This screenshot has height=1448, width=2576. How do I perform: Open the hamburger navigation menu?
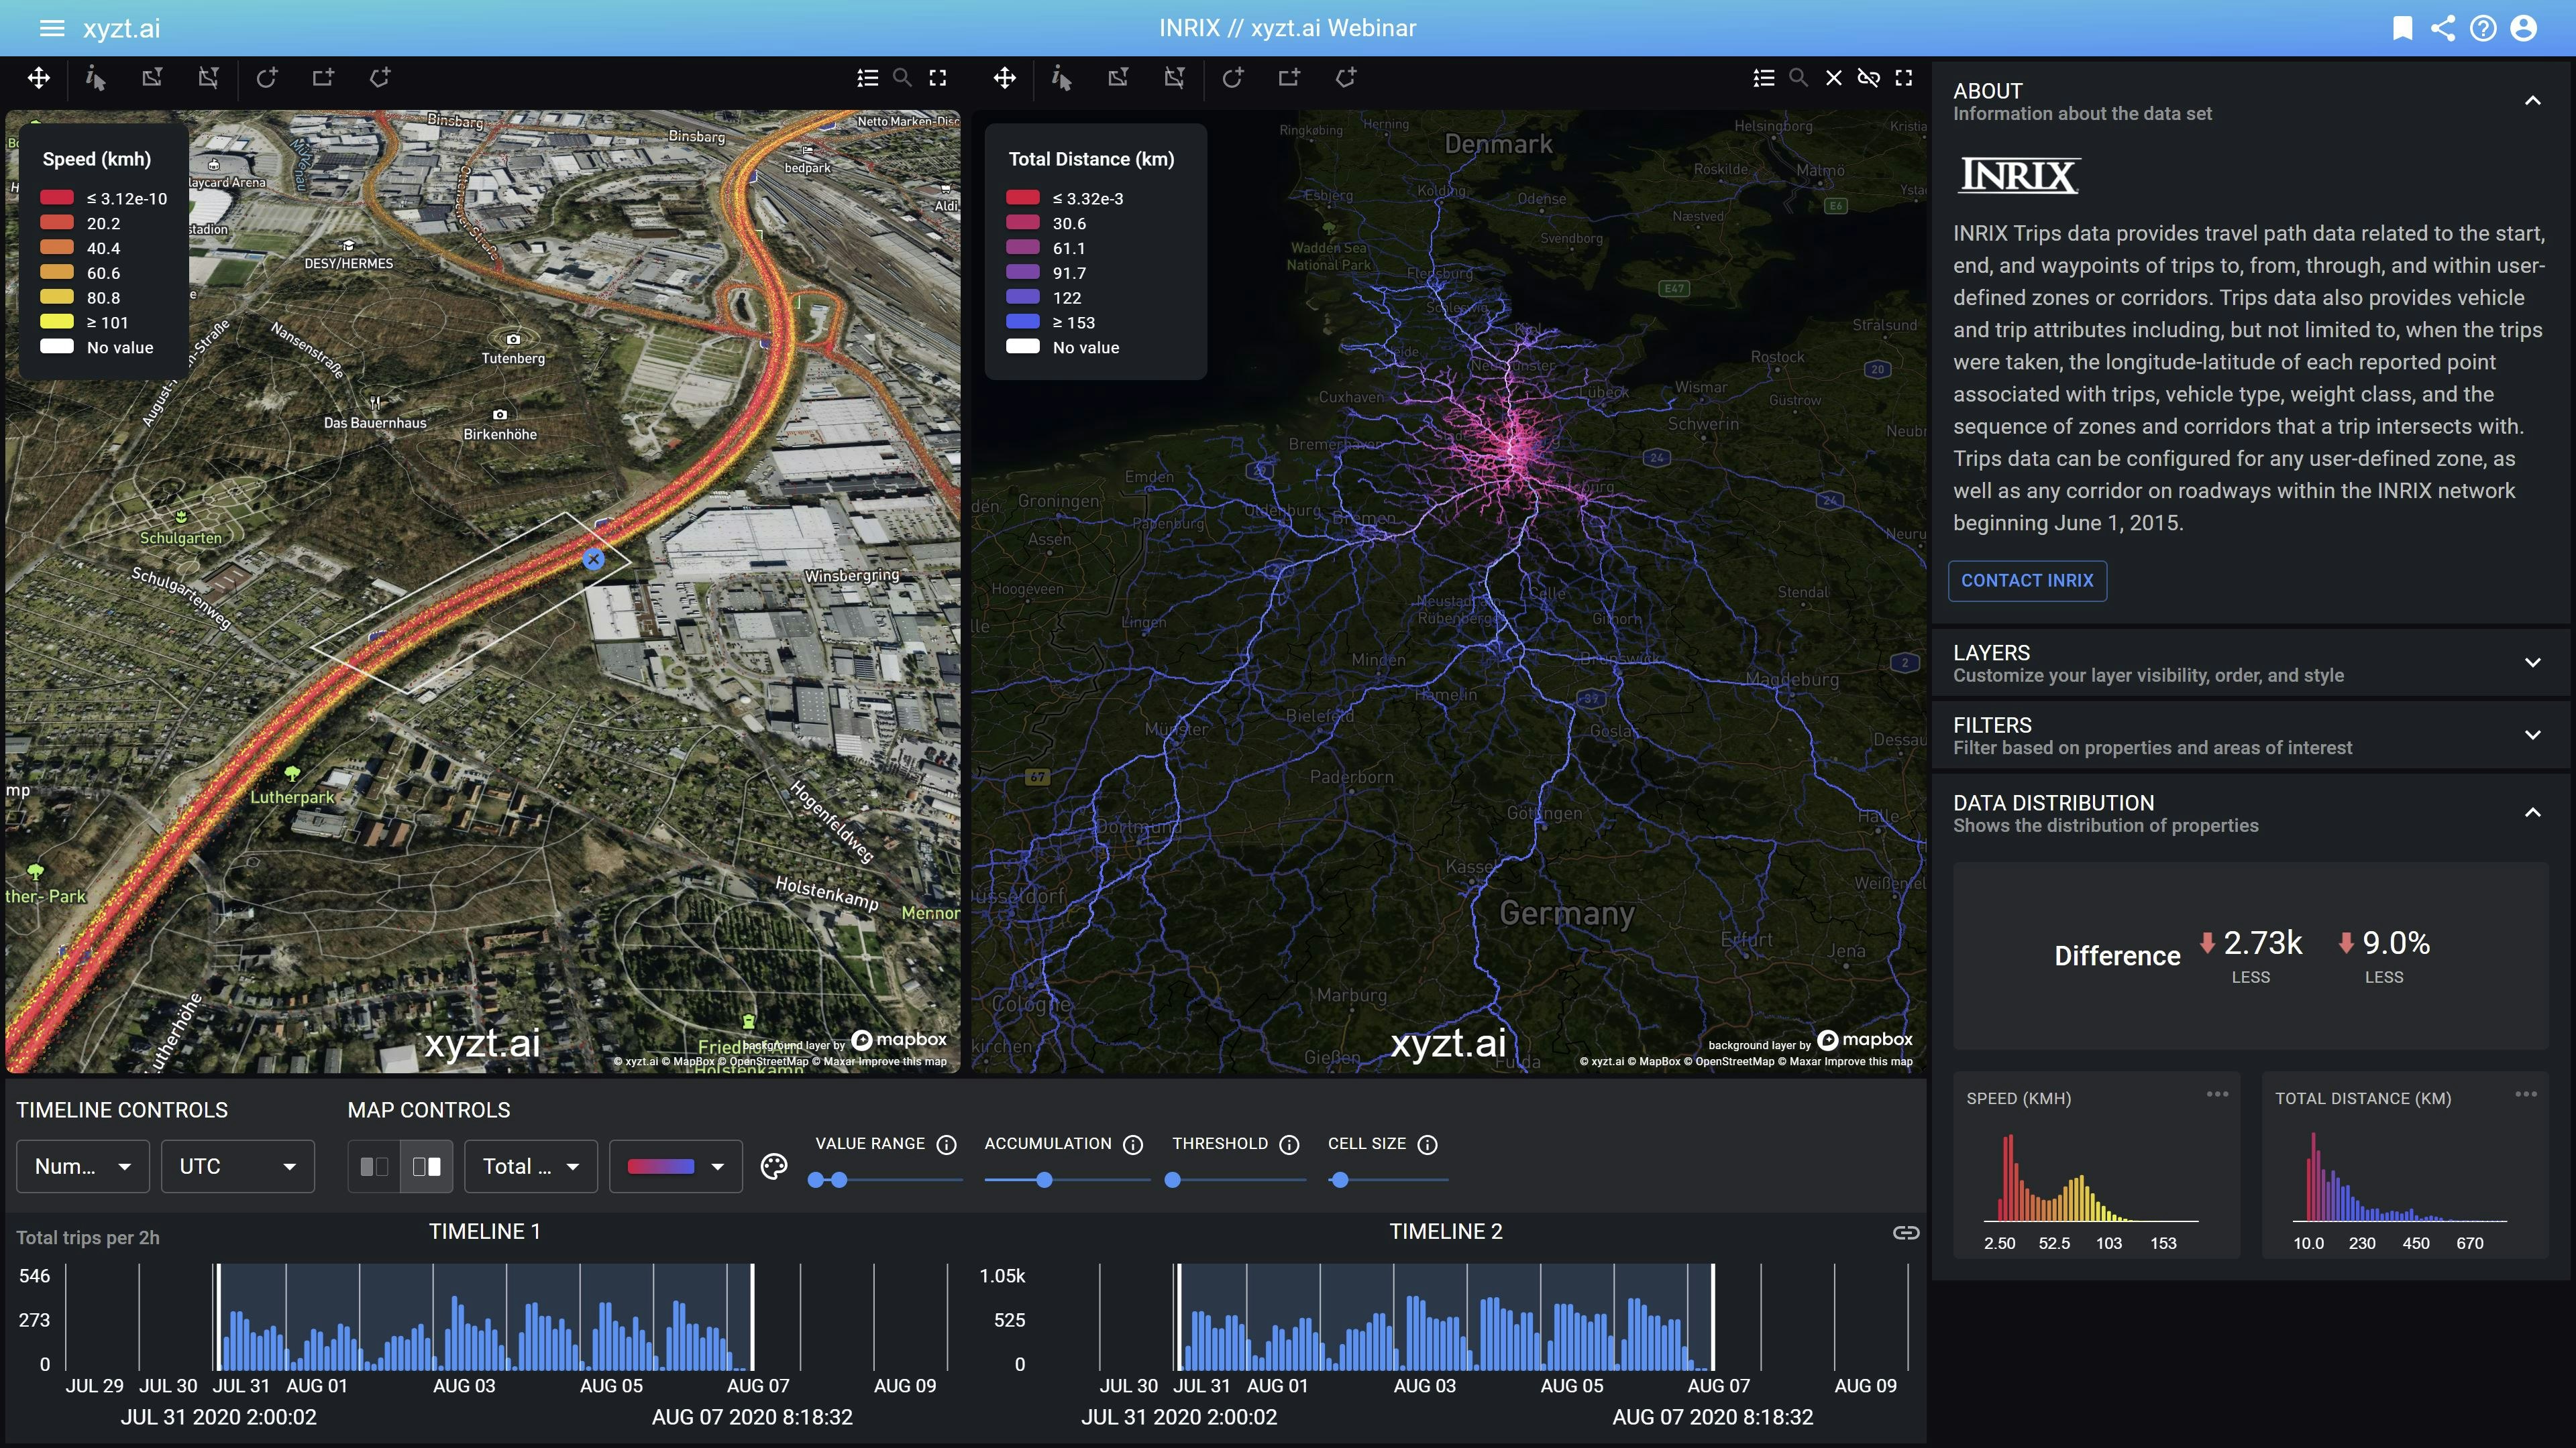[x=51, y=28]
